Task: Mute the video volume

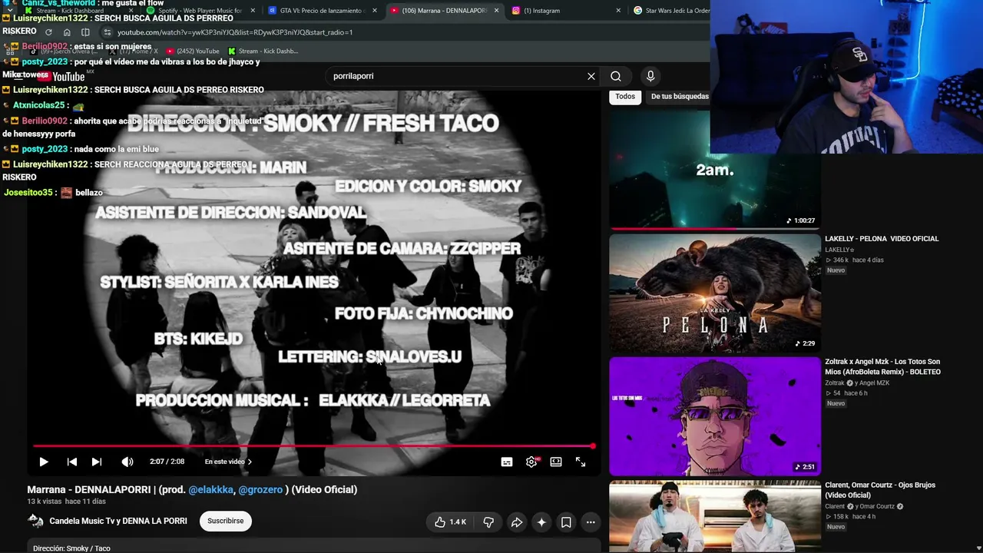Action: click(x=127, y=462)
